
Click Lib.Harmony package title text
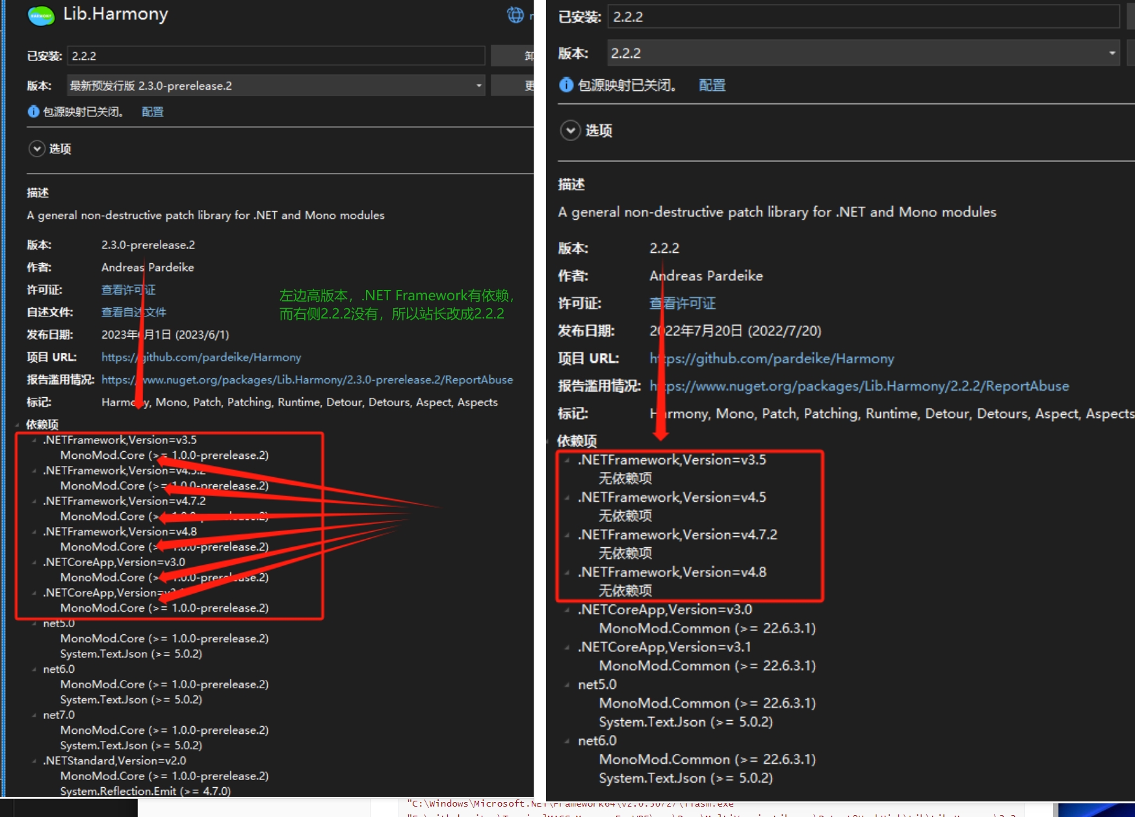point(116,14)
